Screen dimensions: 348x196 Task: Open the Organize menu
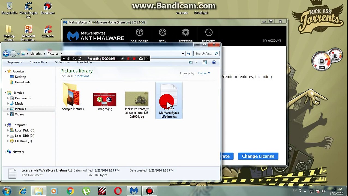point(14,62)
